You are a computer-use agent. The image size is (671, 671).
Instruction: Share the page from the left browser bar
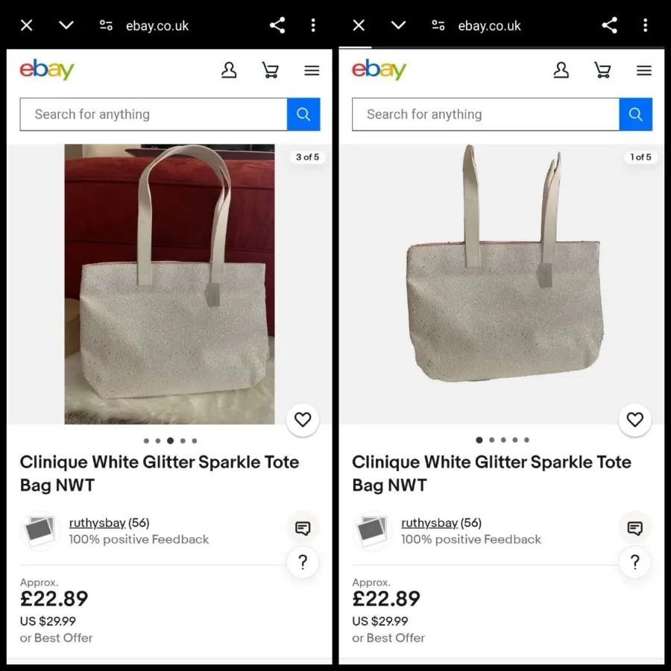[x=277, y=25]
